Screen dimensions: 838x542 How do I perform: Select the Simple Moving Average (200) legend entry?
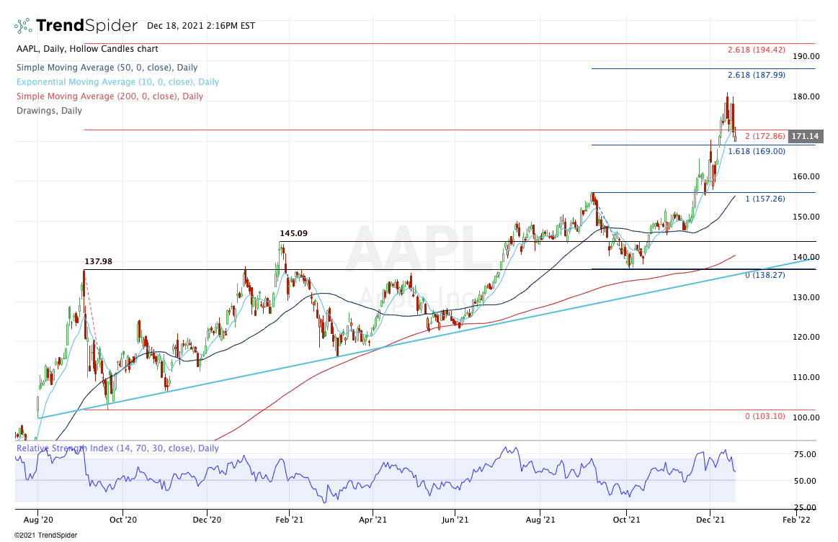coord(110,96)
